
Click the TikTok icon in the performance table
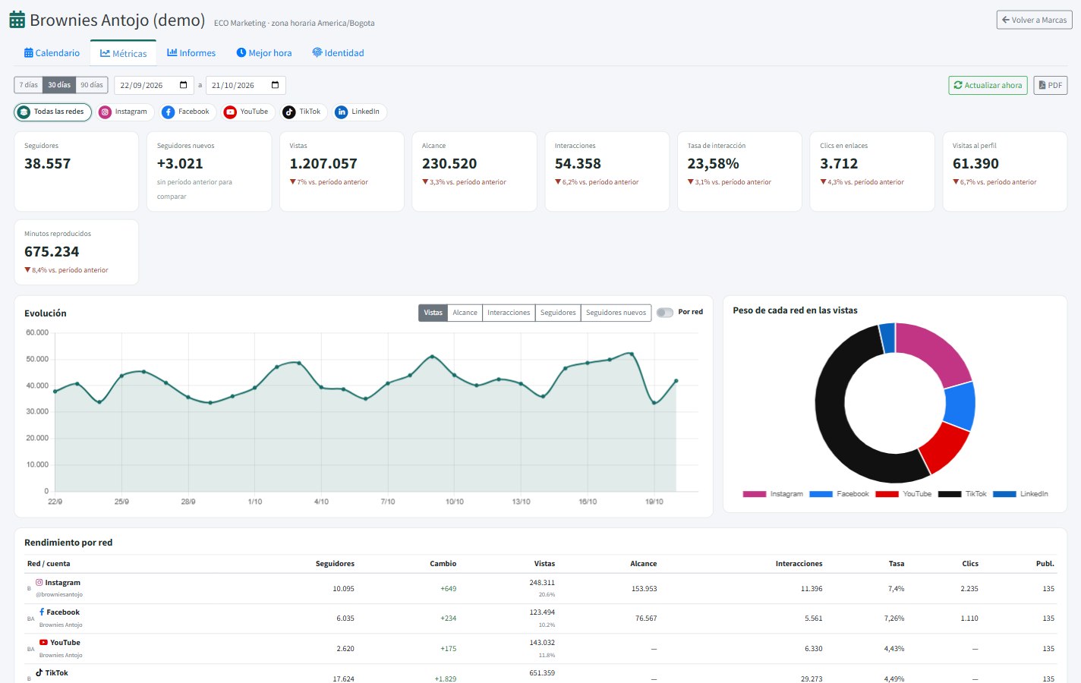pyautogui.click(x=39, y=672)
